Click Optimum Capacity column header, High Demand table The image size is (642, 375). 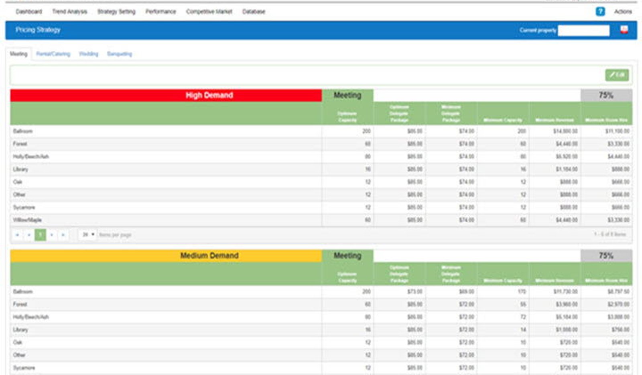(347, 114)
